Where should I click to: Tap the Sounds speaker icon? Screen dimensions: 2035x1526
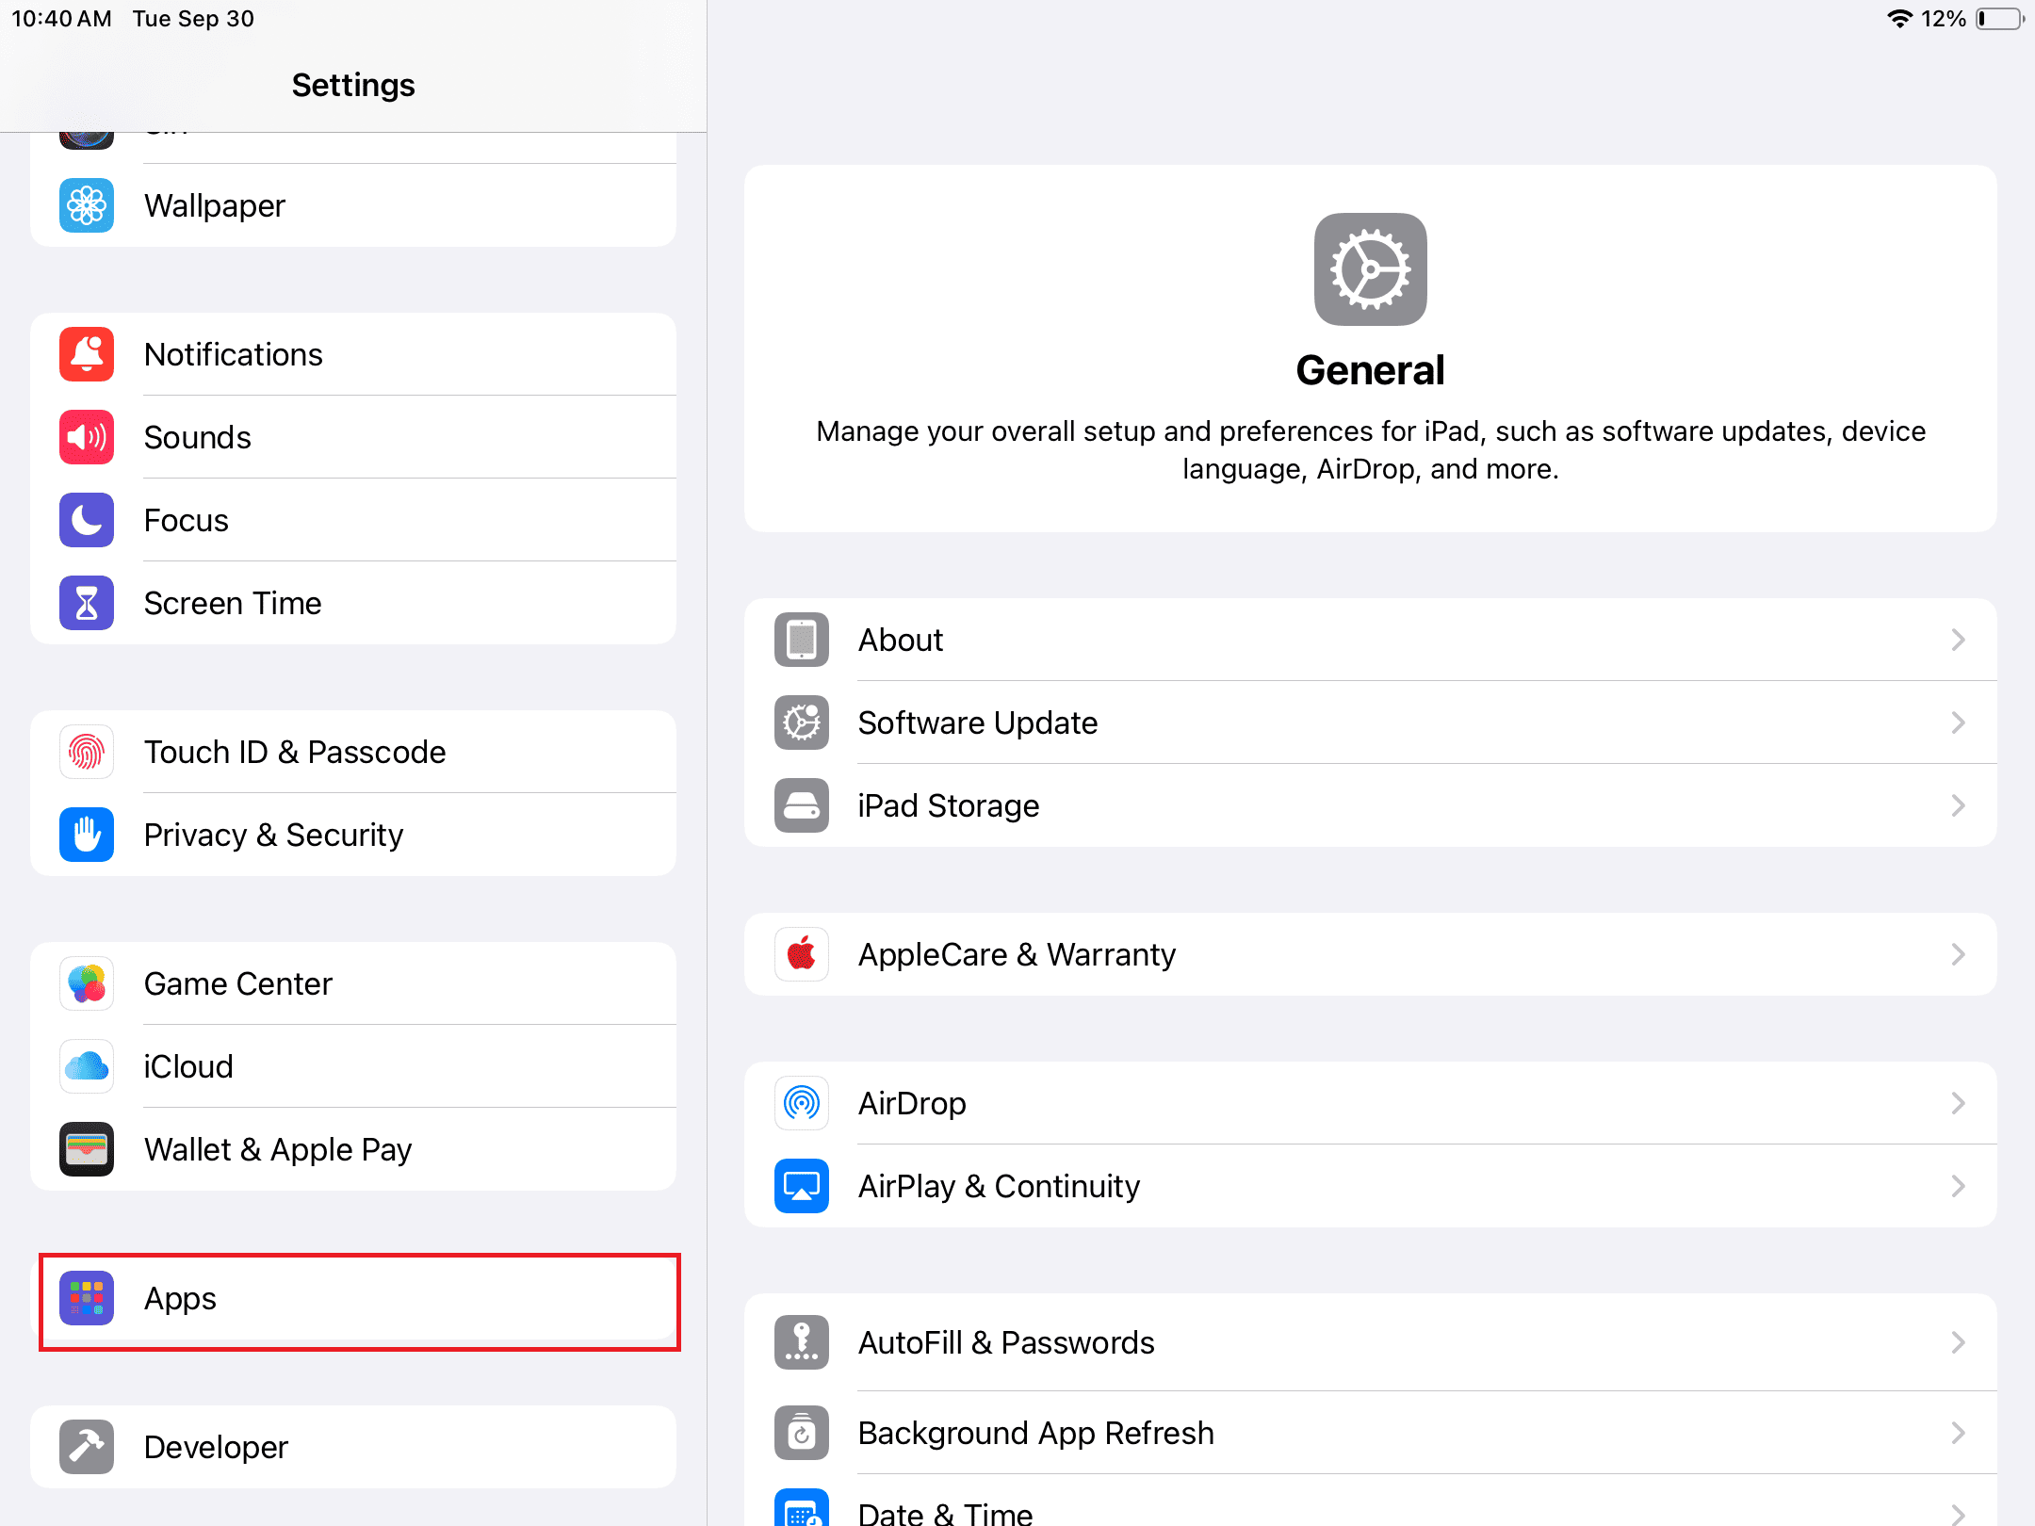pos(87,437)
